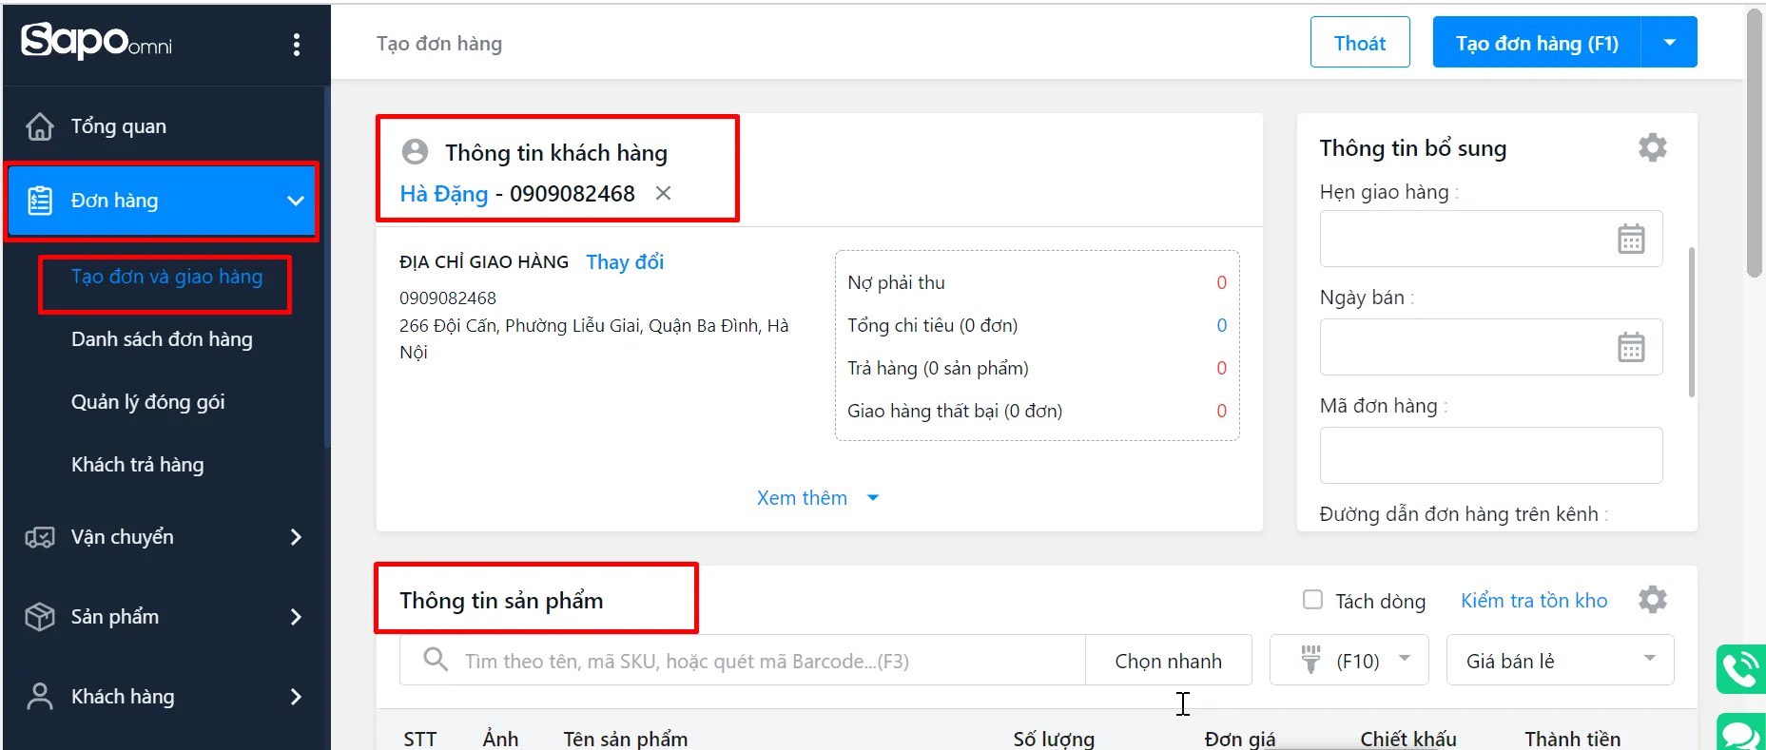Click the Số lượng column header

1054,739
